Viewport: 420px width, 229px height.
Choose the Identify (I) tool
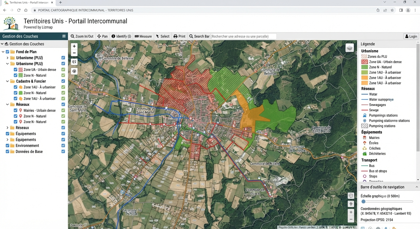click(121, 36)
